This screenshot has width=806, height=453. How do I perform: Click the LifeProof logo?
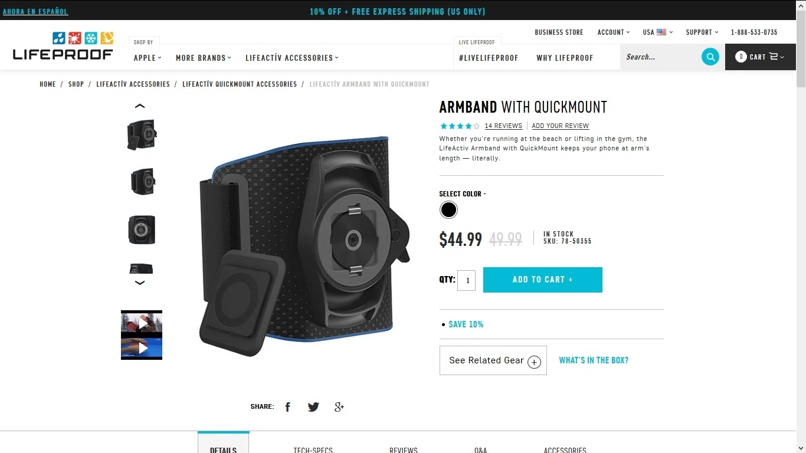pos(63,46)
